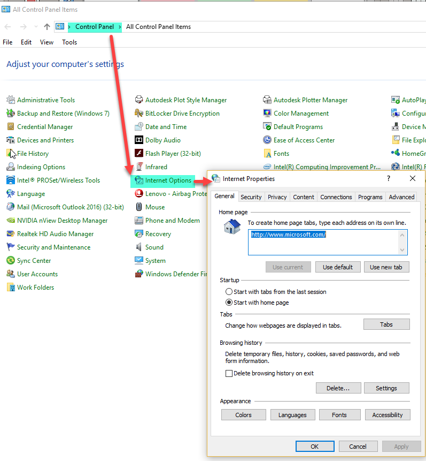Switch to the Security tab
Viewport: 426px width, 461px height.
251,197
